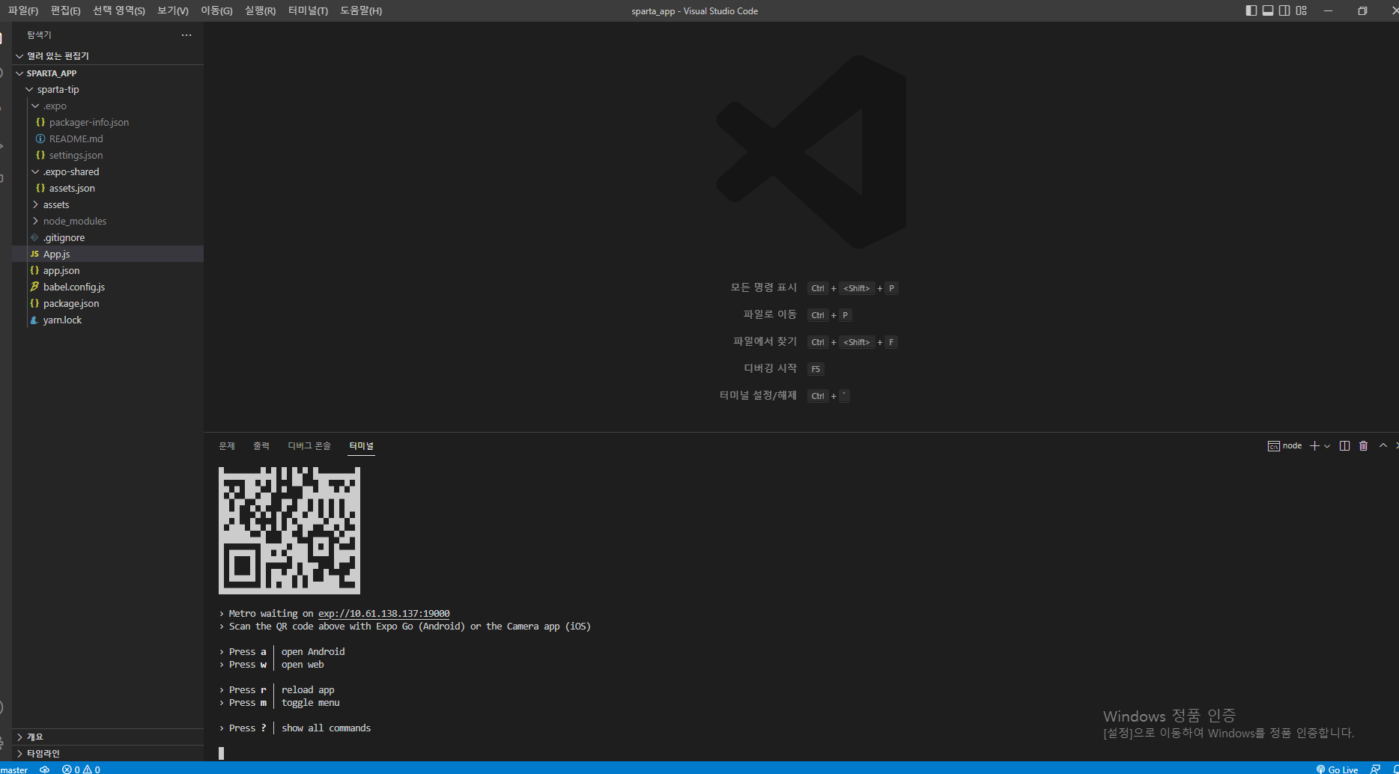The image size is (1399, 774).
Task: Open the exp://10.61.138.137:19000 link
Action: [x=384, y=614]
